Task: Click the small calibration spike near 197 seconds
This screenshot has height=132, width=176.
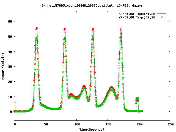Action: click(137, 99)
